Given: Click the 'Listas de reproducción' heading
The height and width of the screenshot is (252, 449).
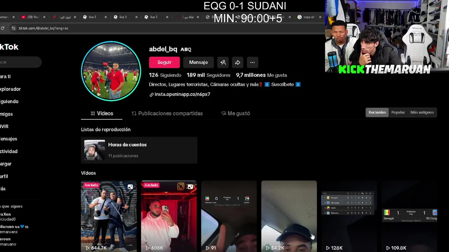Looking at the screenshot, I should click(106, 129).
